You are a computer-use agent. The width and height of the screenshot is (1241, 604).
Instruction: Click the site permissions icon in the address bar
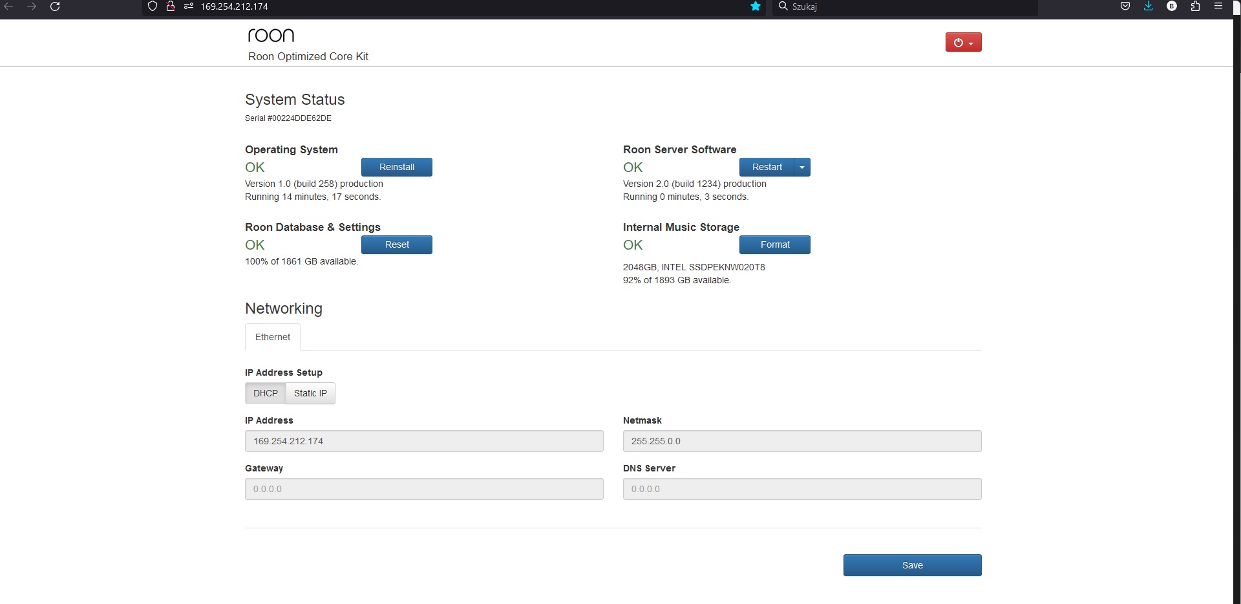point(189,6)
